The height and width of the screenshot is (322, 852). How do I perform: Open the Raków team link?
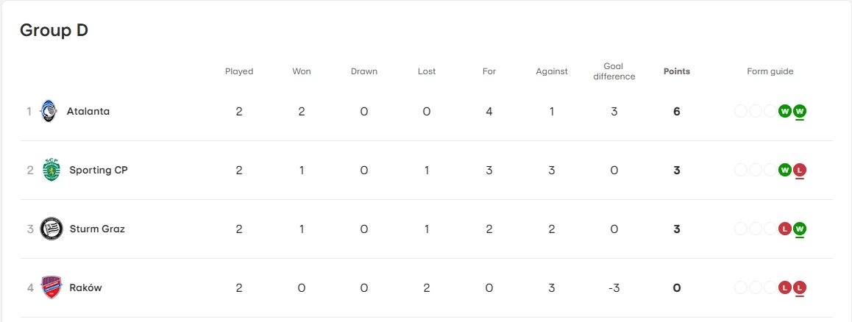85,287
